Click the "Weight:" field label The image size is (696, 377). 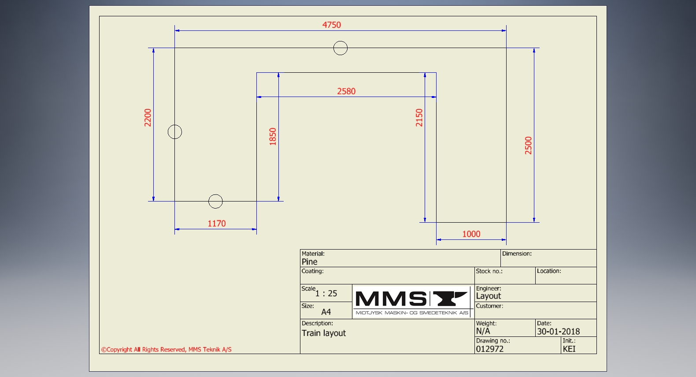[486, 323]
